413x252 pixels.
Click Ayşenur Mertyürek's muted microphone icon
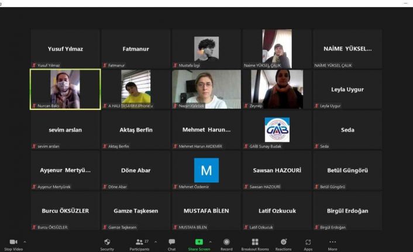pyautogui.click(x=34, y=187)
